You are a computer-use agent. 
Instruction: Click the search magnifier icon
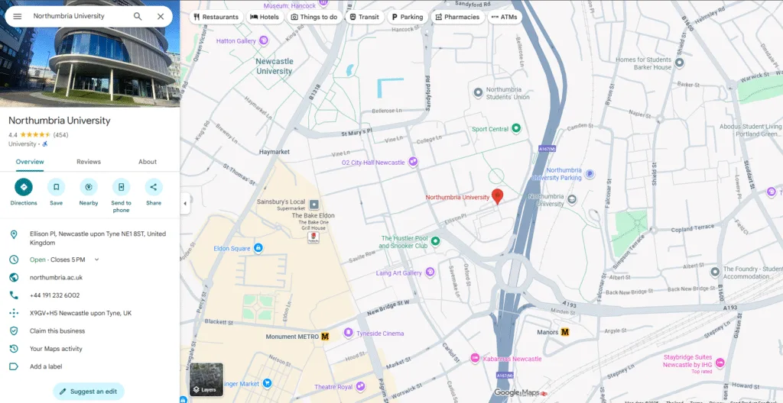click(x=138, y=16)
